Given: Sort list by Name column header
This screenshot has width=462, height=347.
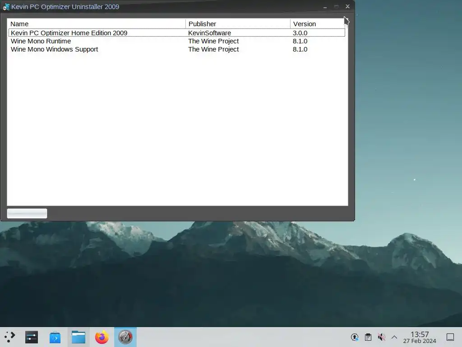Looking at the screenshot, I should 97,24.
